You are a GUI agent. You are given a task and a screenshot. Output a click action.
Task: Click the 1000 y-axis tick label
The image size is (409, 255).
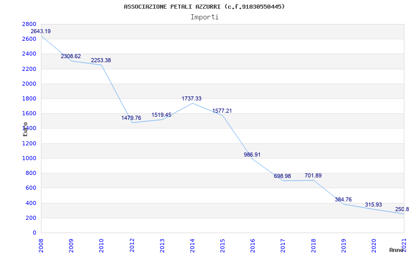point(29,158)
